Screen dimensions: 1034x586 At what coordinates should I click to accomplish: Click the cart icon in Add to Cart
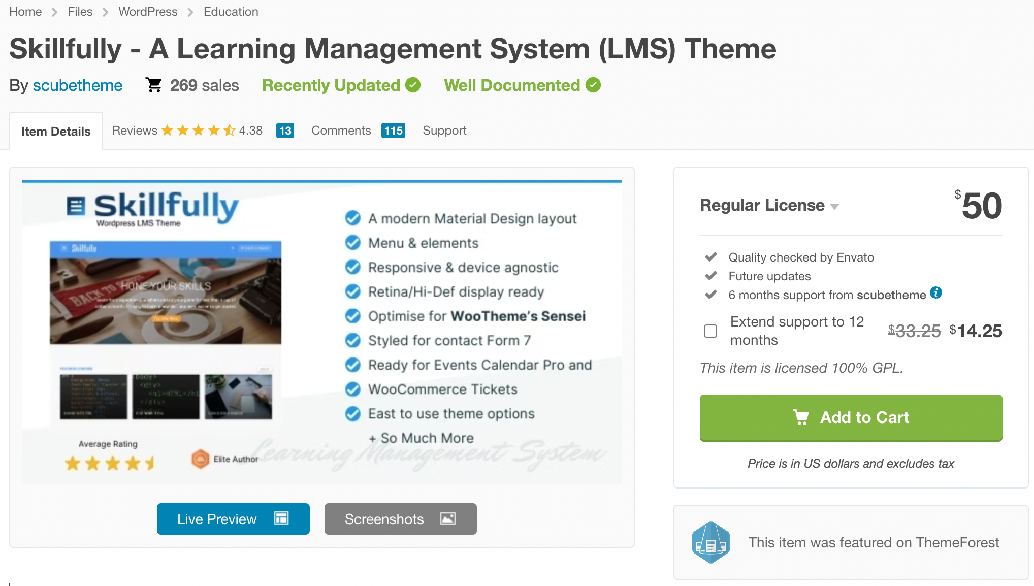coord(801,417)
